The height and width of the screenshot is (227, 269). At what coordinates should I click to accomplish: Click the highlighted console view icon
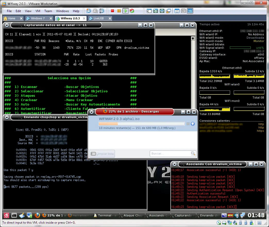[190, 11]
